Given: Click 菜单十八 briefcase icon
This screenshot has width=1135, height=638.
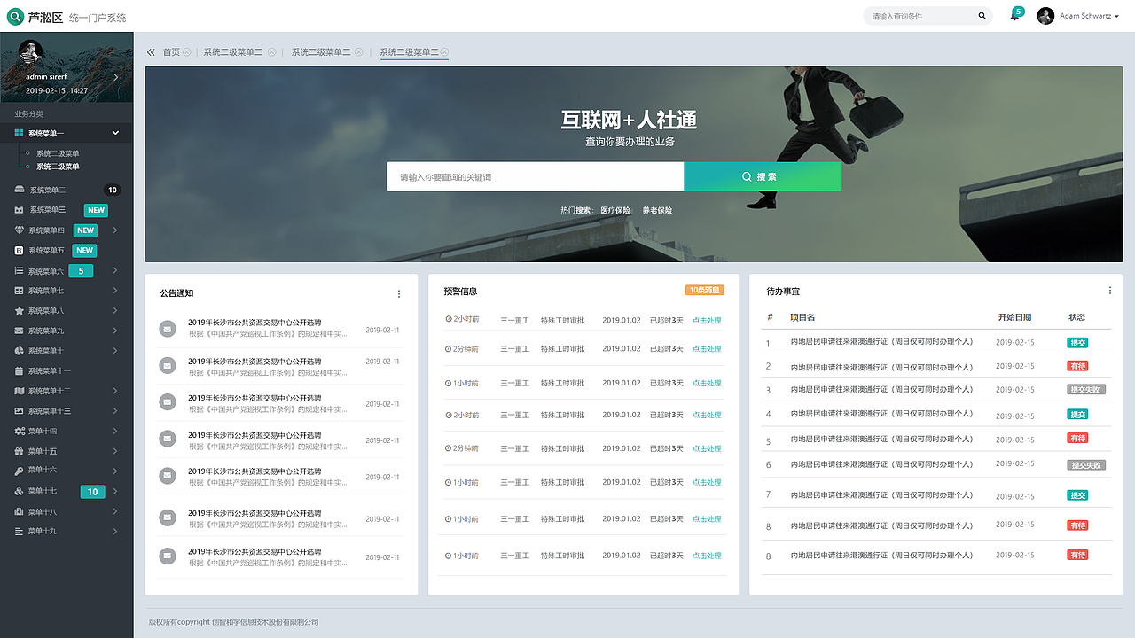Looking at the screenshot, I should [x=19, y=511].
